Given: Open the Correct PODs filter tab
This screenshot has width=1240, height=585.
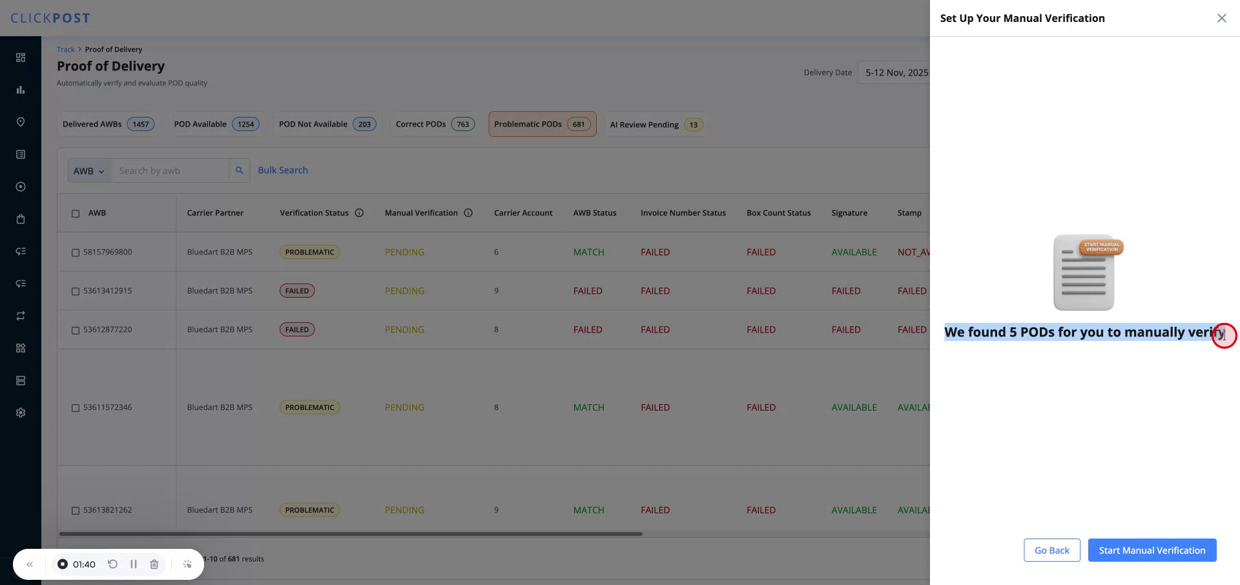Looking at the screenshot, I should click(x=434, y=124).
